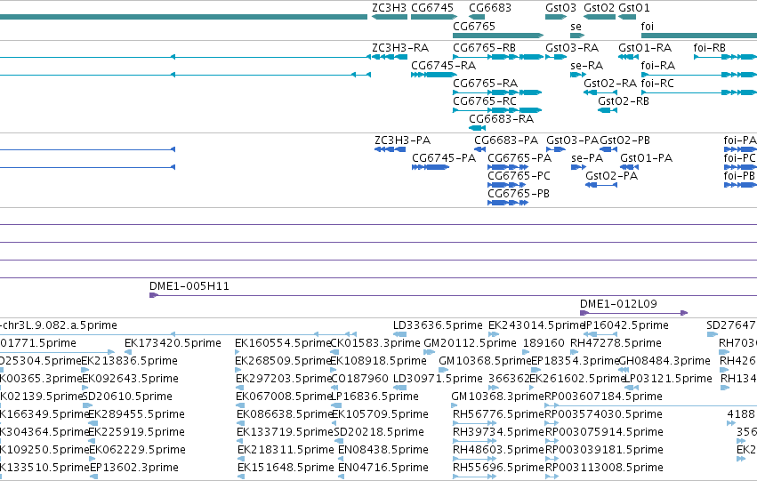Open the se-RA transcript
Image resolution: width=757 pixels, height=481 pixels.
[586, 66]
